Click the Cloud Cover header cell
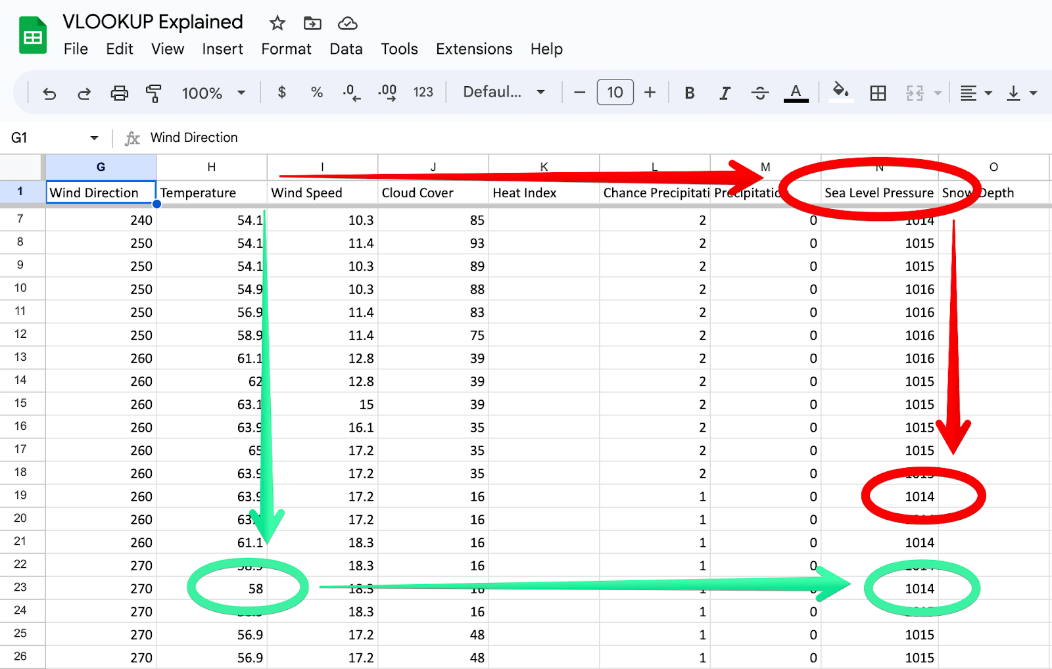This screenshot has width=1052, height=669. coord(433,193)
